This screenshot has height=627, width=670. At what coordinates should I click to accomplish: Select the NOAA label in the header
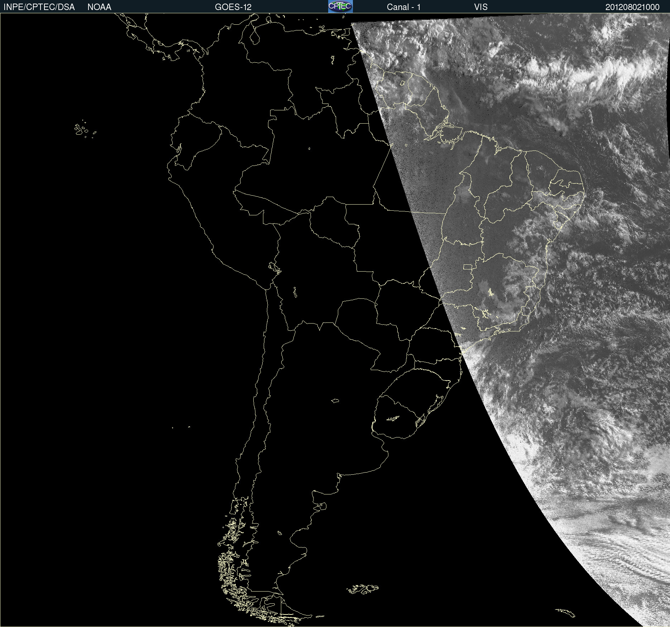click(x=99, y=7)
